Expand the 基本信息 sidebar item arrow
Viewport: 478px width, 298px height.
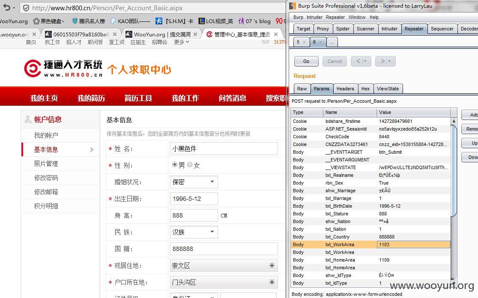(92, 149)
